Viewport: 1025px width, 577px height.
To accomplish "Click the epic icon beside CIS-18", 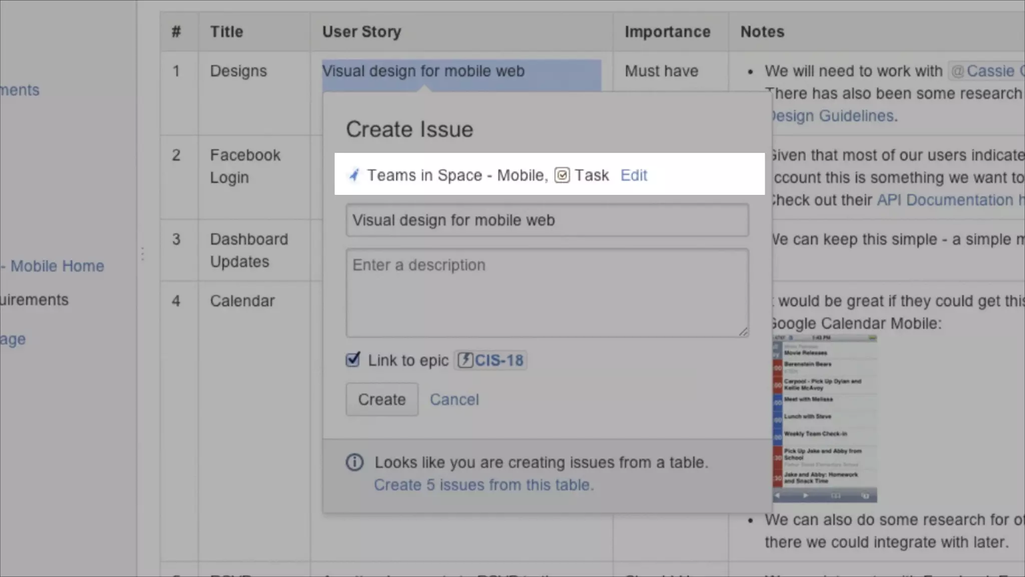I will pyautogui.click(x=465, y=360).
